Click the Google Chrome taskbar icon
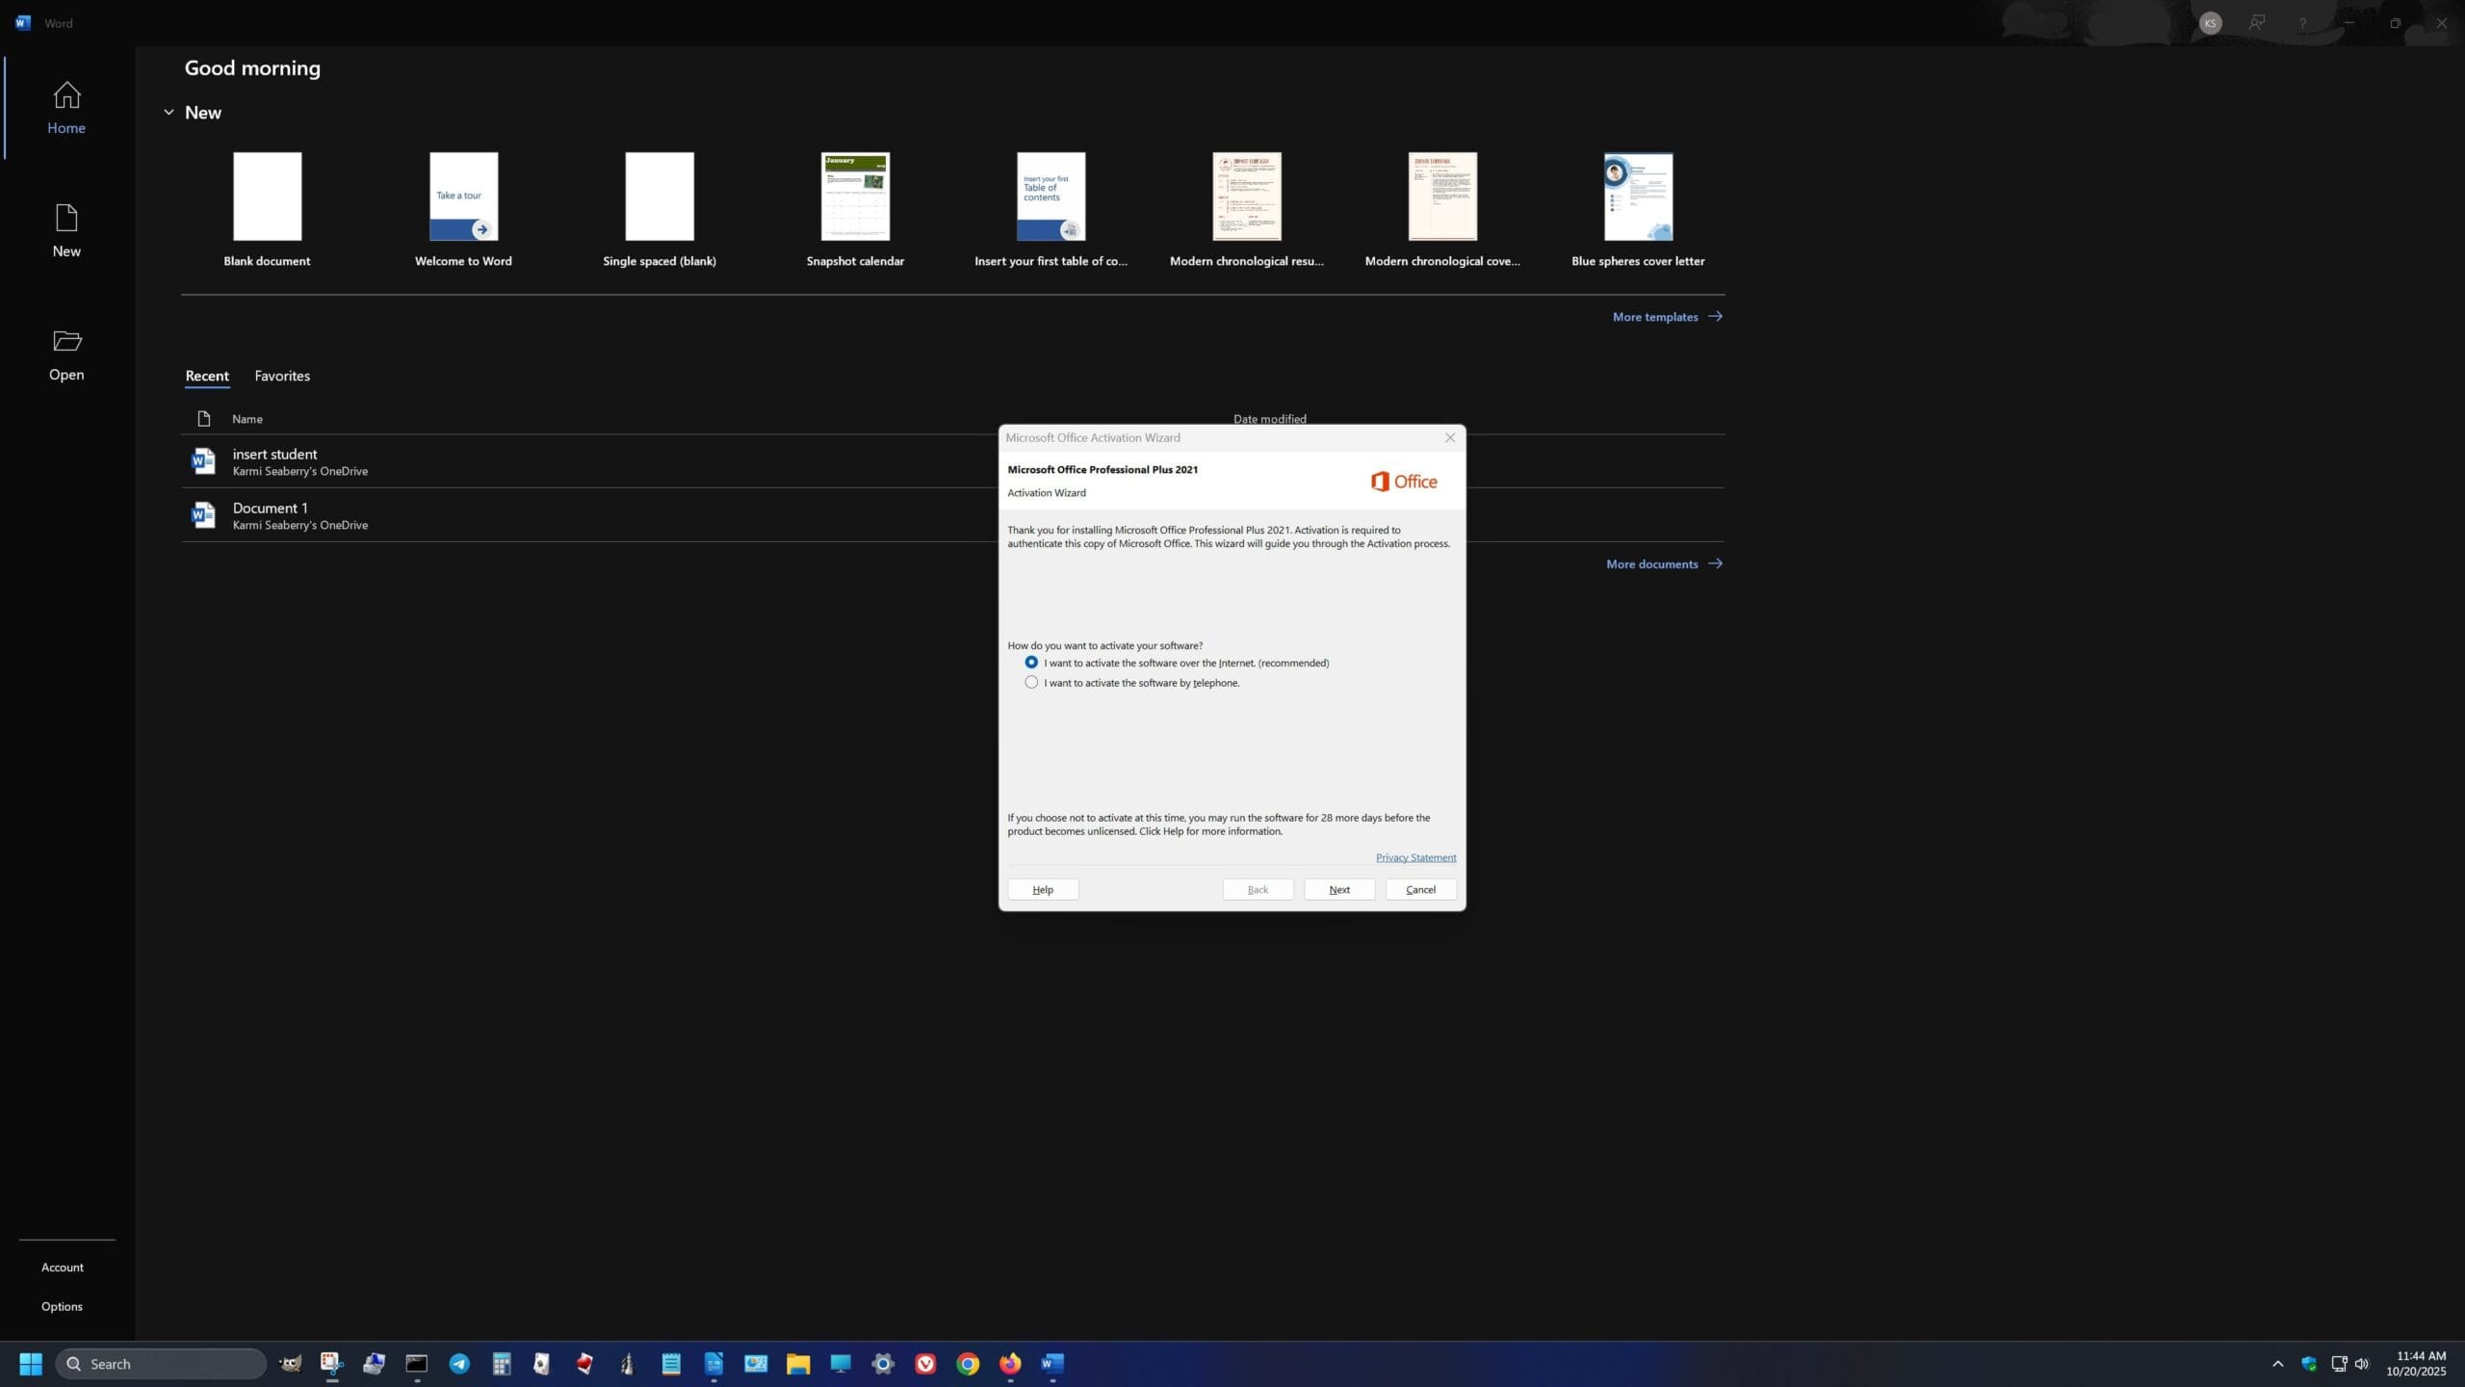The image size is (2465, 1387). pyautogui.click(x=968, y=1364)
